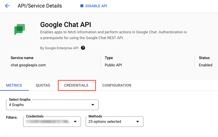Click the By Google Enterprise API text
The height and width of the screenshot is (137, 218).
(x=60, y=48)
